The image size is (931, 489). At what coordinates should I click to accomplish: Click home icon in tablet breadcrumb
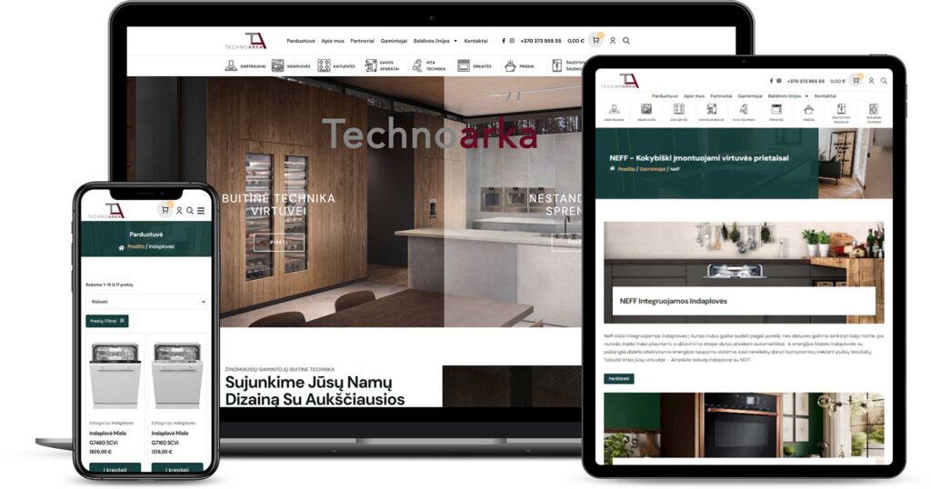click(613, 169)
